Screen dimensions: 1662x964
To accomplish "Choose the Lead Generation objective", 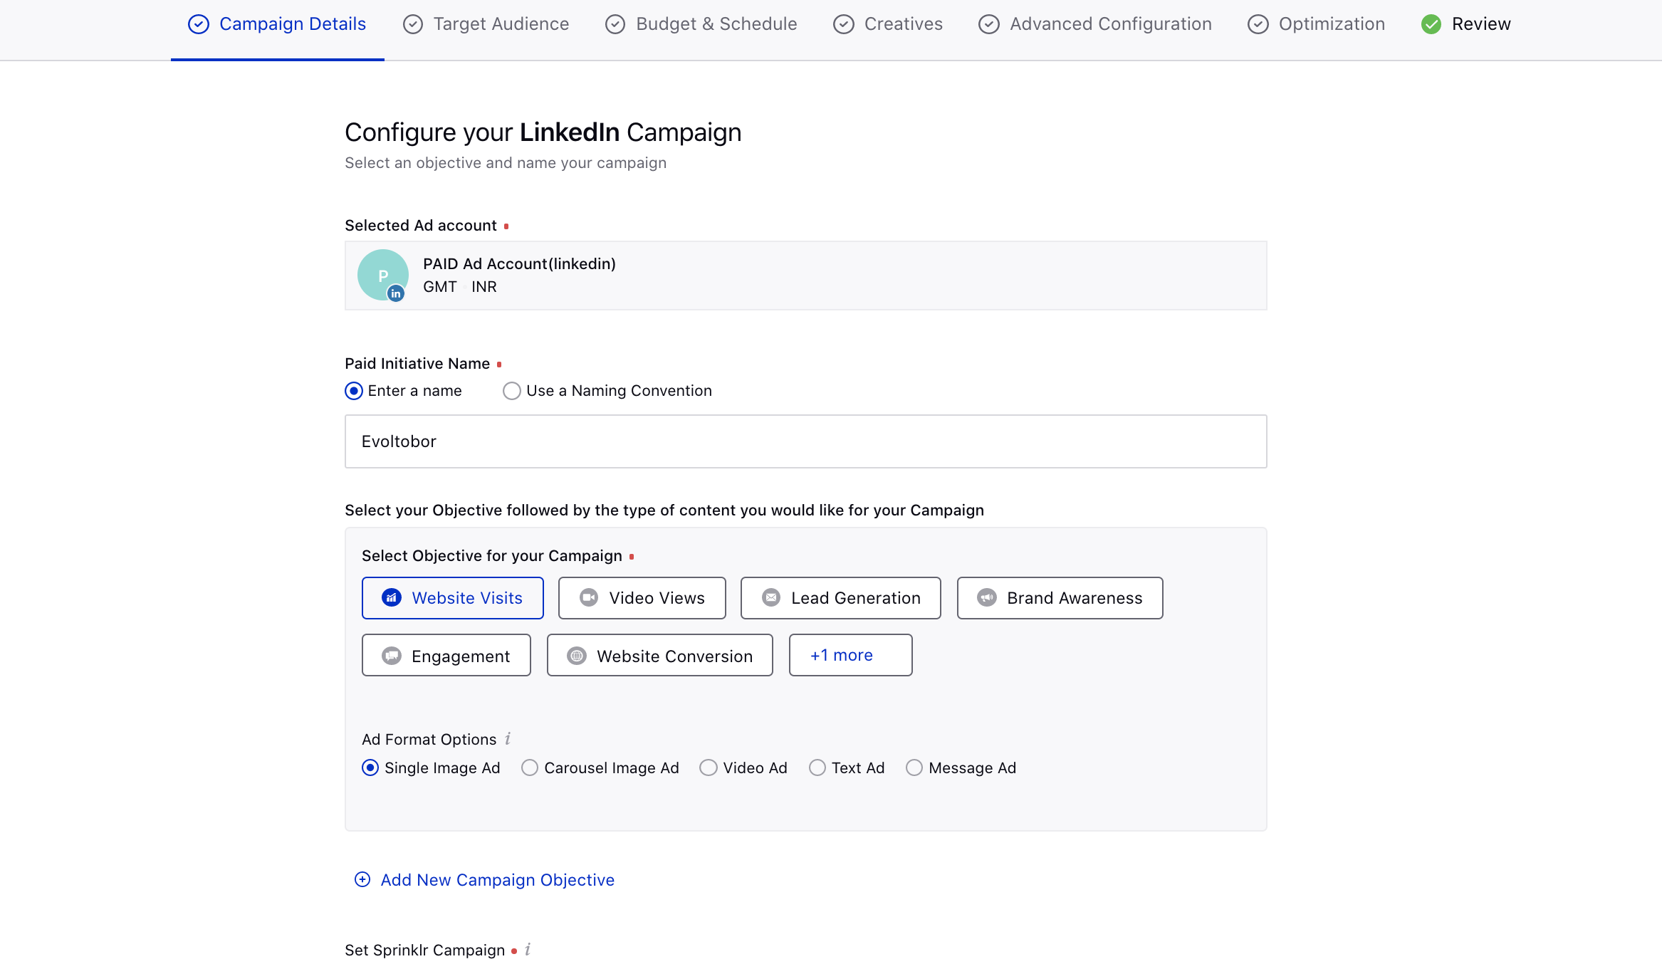I will (841, 598).
